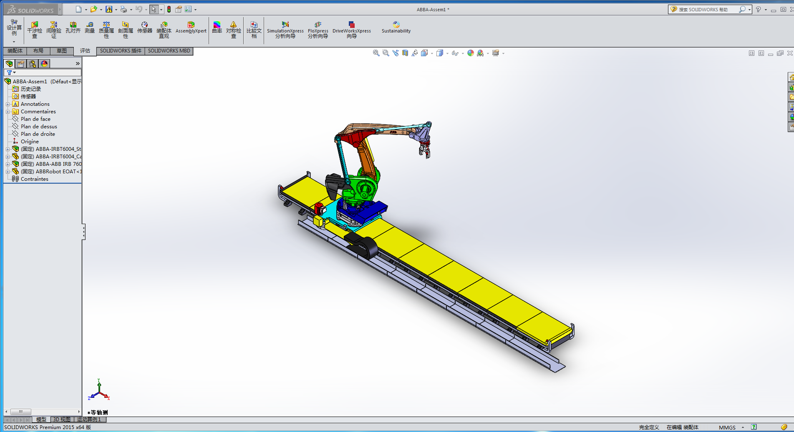The width and height of the screenshot is (794, 432).
Task: Select Plan de droite in the tree
Action: 38,134
